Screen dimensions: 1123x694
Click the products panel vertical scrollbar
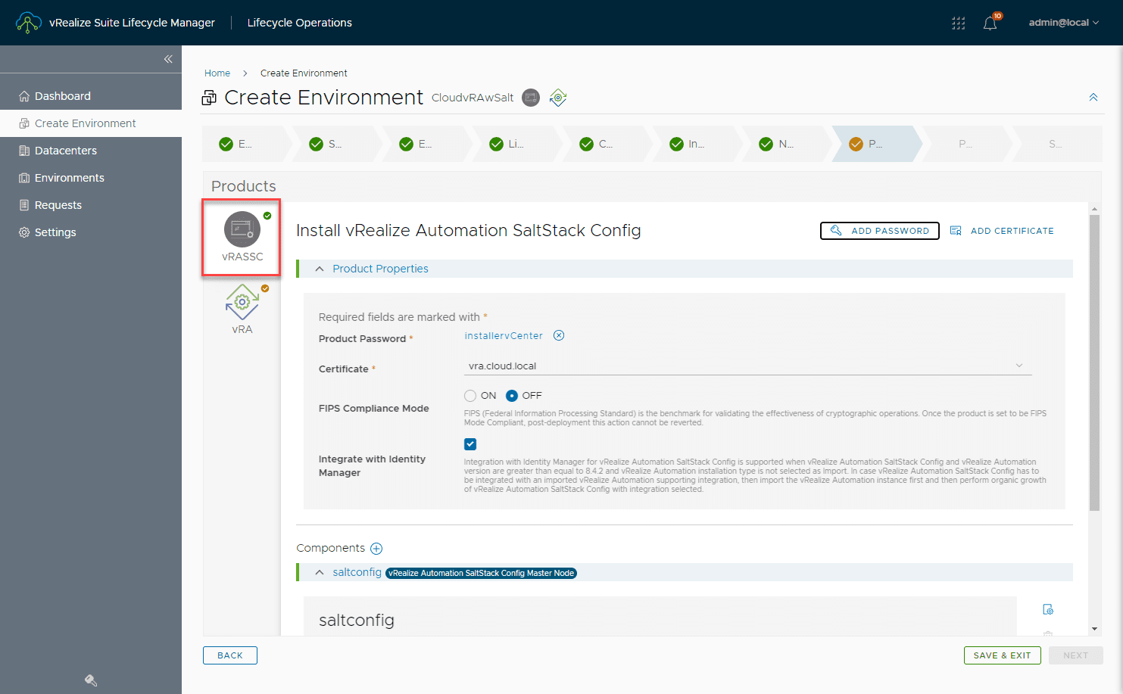pyautogui.click(x=1094, y=363)
